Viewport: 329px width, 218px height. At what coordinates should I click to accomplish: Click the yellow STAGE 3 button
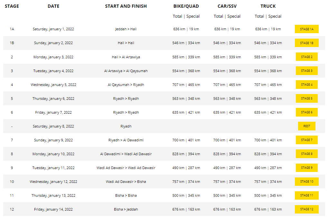pyautogui.click(x=306, y=71)
